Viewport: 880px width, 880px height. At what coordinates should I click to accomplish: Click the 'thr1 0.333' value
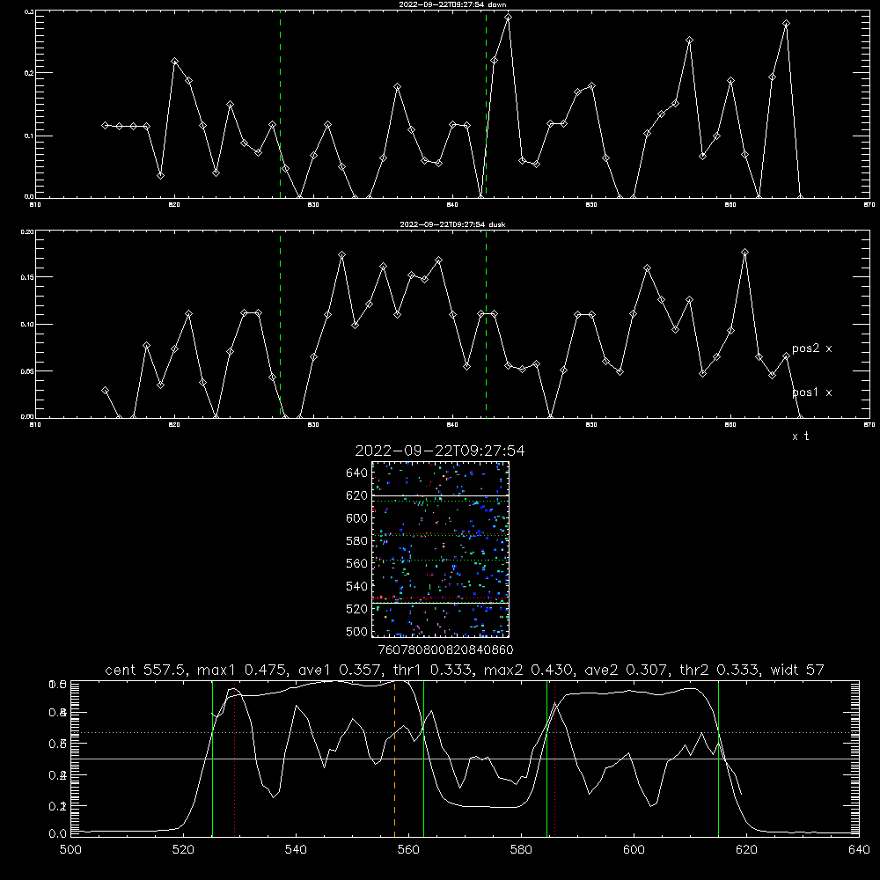pos(432,670)
